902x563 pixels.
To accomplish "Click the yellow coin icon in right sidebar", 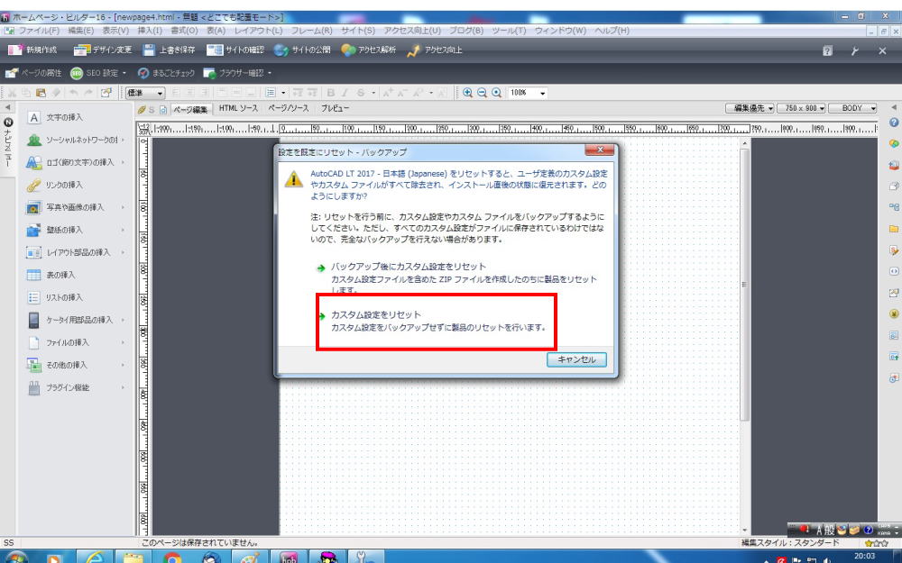I will [x=893, y=313].
